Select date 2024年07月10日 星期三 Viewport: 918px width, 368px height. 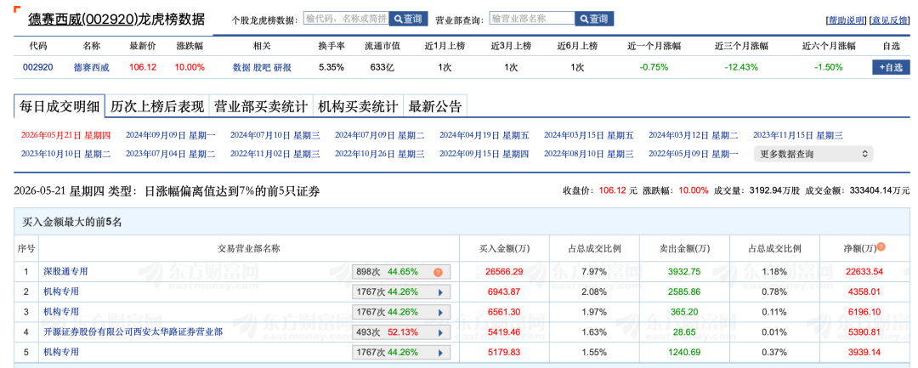point(275,135)
